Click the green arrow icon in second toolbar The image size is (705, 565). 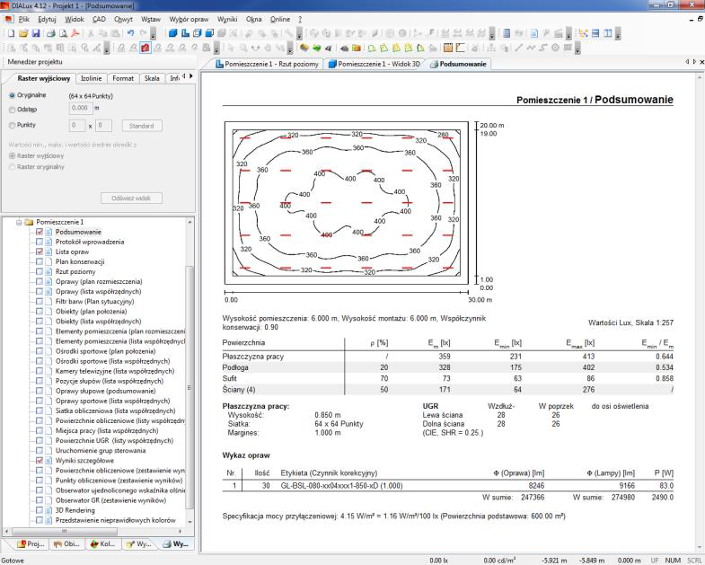point(316,48)
